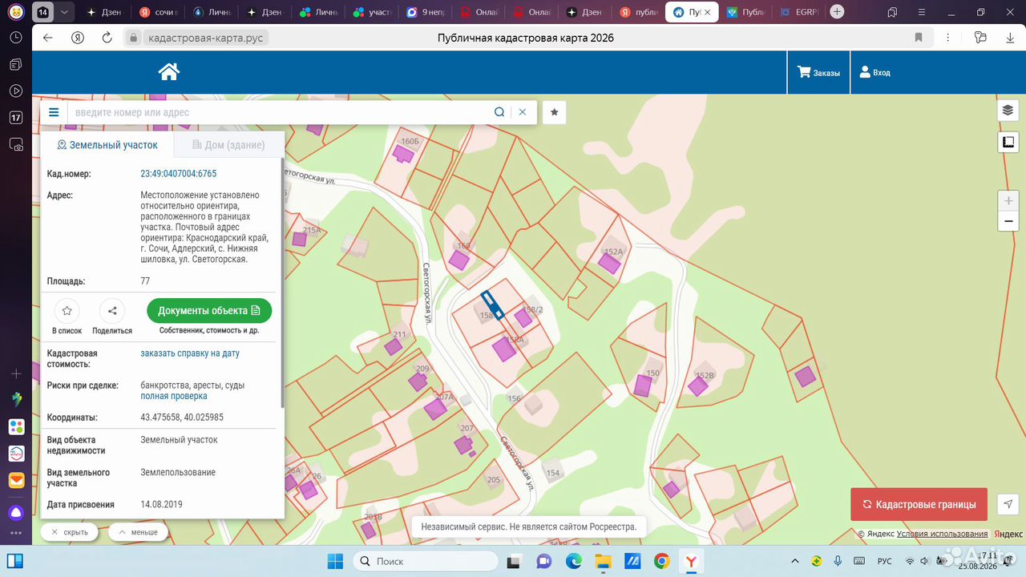Switch to the Земельный участок tab
This screenshot has height=577, width=1026.
107,145
